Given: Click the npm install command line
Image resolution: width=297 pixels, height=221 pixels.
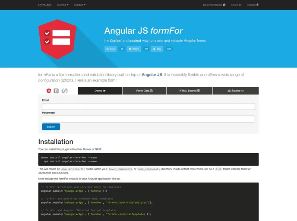Looking at the screenshot, I should click(x=70, y=161).
